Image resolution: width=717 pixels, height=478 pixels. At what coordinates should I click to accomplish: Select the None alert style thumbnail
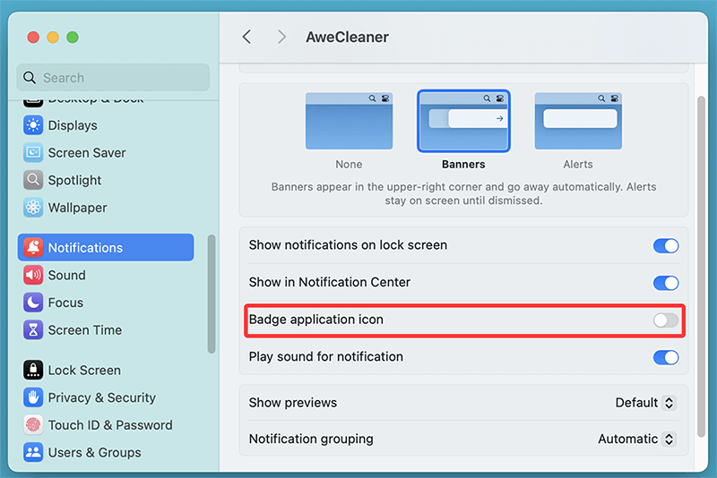point(349,121)
